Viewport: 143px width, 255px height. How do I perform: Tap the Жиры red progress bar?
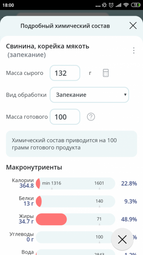point(51,219)
